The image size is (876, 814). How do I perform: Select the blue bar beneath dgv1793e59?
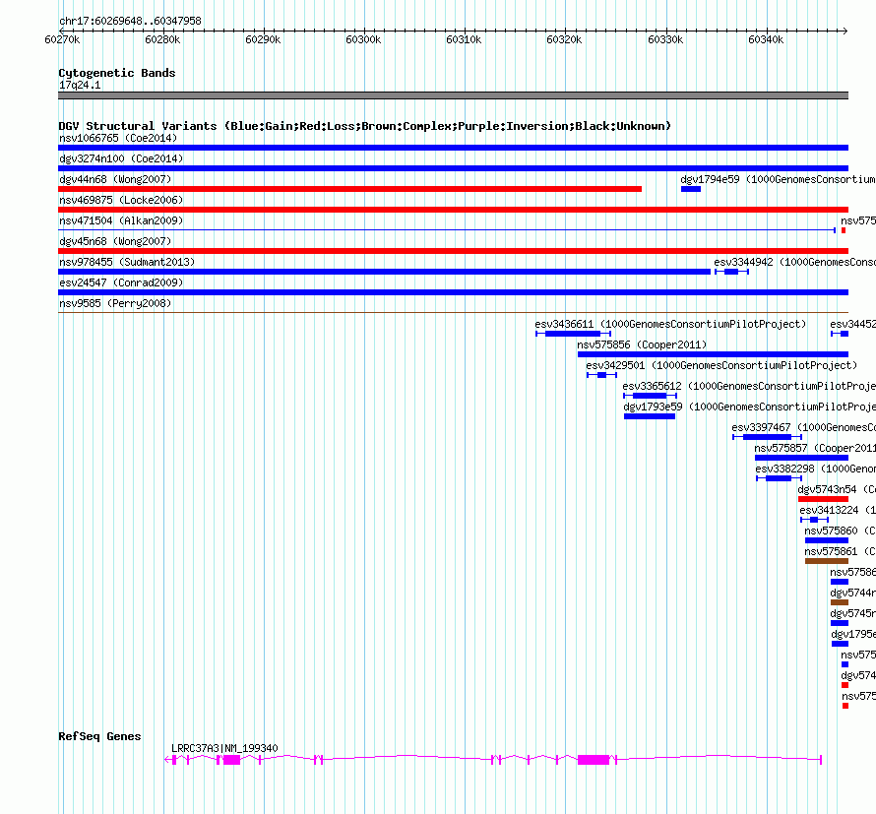click(x=650, y=416)
